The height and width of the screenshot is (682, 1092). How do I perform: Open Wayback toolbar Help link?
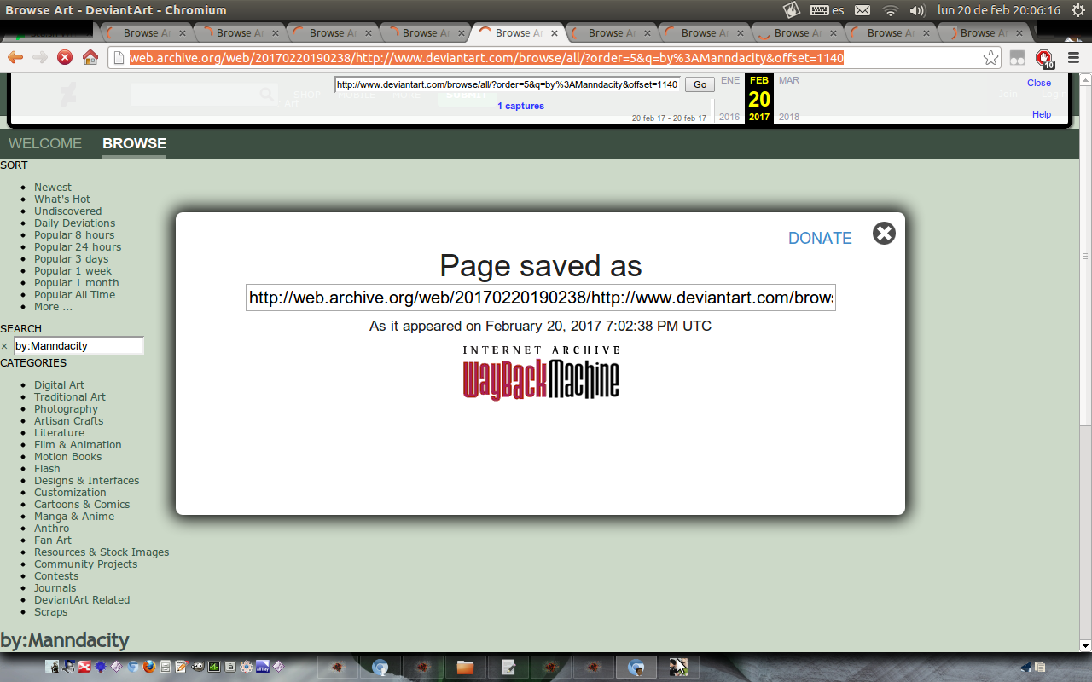click(1042, 114)
